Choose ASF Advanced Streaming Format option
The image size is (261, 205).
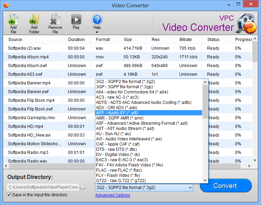[x=149, y=123]
